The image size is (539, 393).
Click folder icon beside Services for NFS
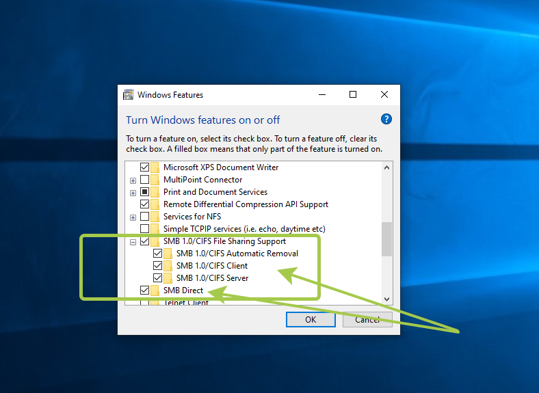point(155,217)
